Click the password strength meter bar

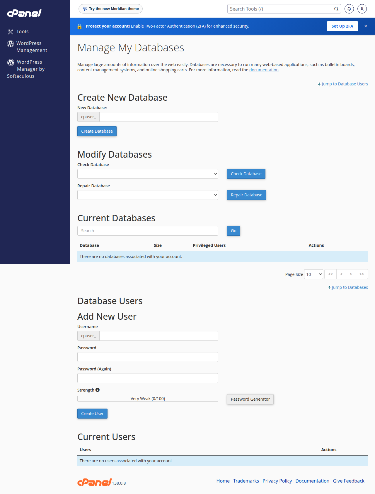[x=148, y=399]
